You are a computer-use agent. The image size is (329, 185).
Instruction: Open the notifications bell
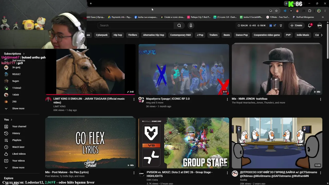(x=310, y=25)
